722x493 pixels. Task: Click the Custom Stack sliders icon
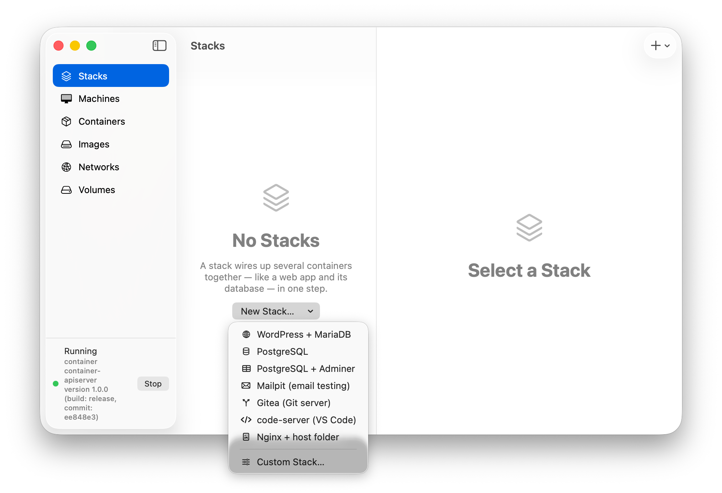[x=246, y=462]
